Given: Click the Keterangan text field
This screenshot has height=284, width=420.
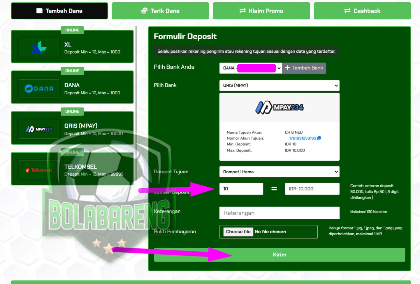Looking at the screenshot, I should tap(279, 213).
